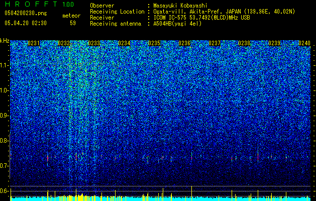The height and width of the screenshot is (201, 316).
Task: Click the kHz axis unit label
Action: [5, 41]
